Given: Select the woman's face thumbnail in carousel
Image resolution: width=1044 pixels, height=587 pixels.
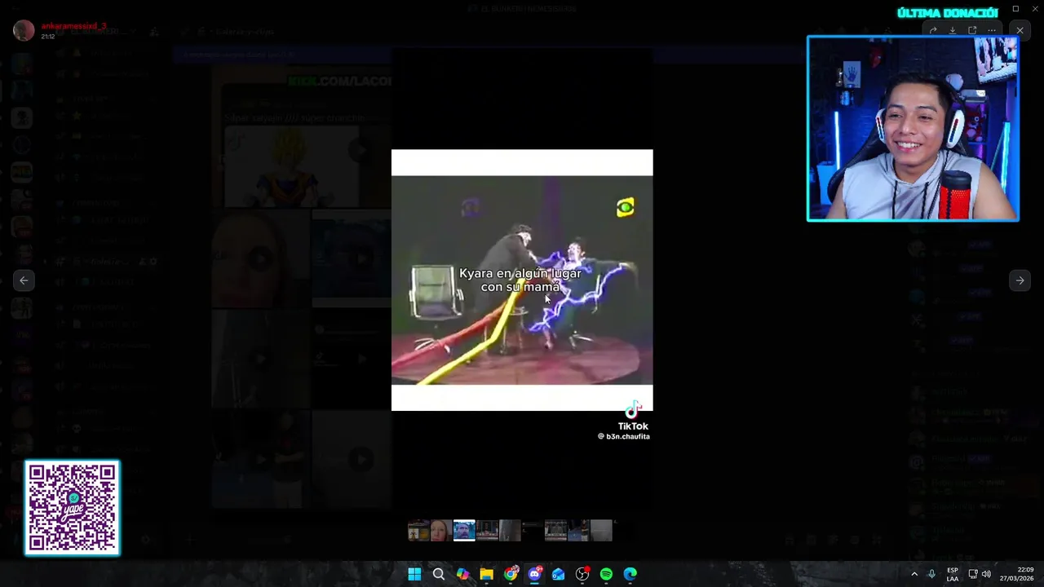Looking at the screenshot, I should coord(441,531).
